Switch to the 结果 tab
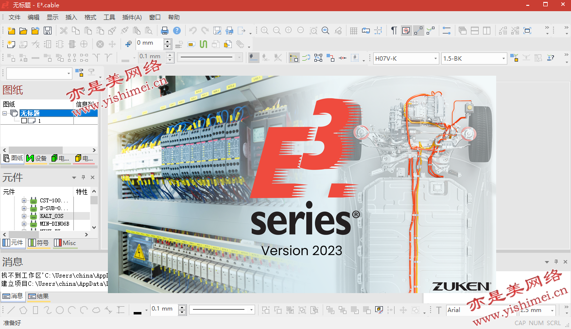The height and width of the screenshot is (329, 571). pos(38,296)
